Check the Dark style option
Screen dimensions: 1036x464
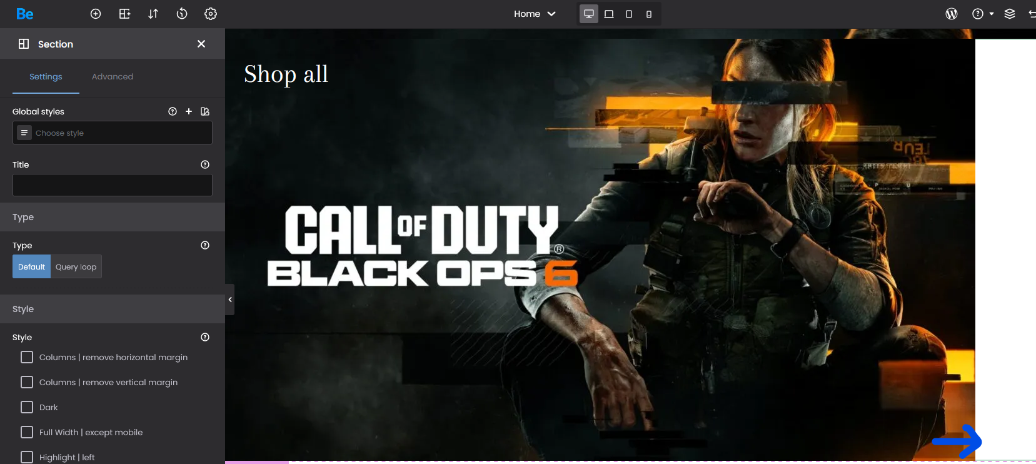tap(27, 407)
